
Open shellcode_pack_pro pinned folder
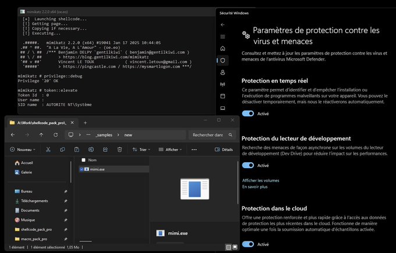click(33, 230)
